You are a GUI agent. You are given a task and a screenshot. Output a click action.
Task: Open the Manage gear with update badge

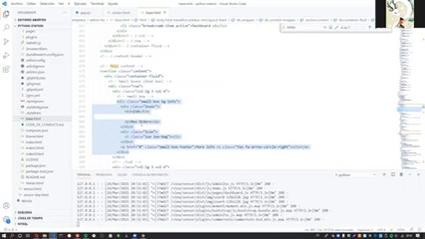(6, 219)
